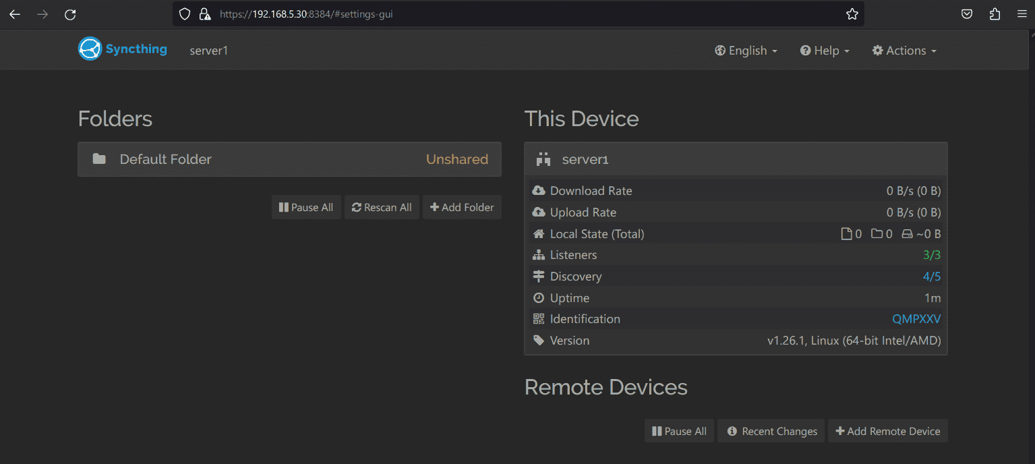1035x464 pixels.
Task: Open Recent Changes
Action: 772,431
